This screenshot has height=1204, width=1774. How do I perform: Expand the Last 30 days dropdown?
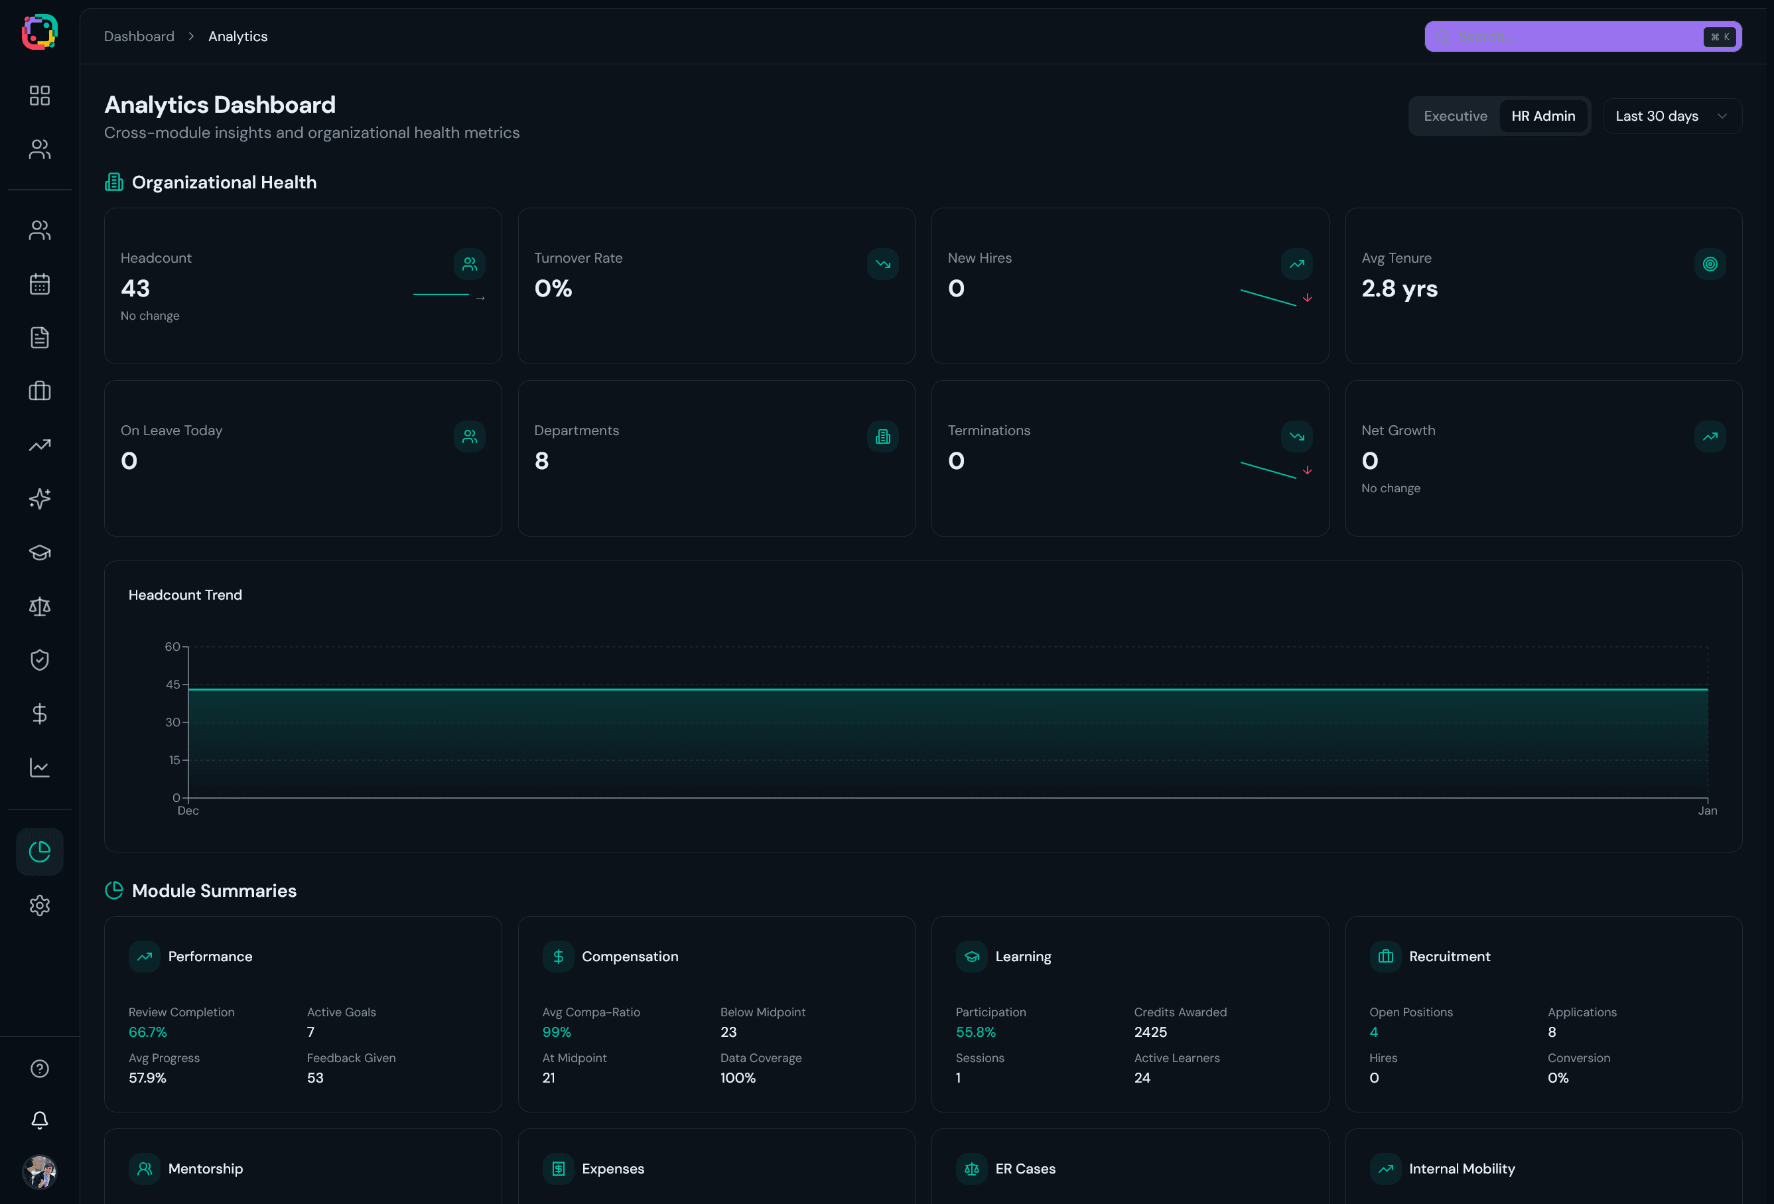[1672, 116]
